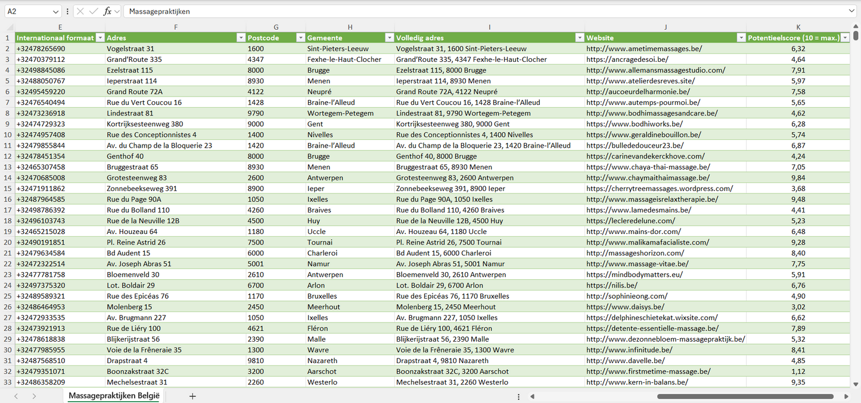Click the horizontal scrollbar thumb
861x403 pixels.
click(x=745, y=396)
